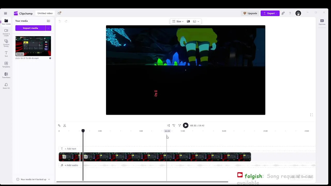Click Your media isn't backed up notice
Viewport: 331px width, 186px height.
tap(33, 179)
